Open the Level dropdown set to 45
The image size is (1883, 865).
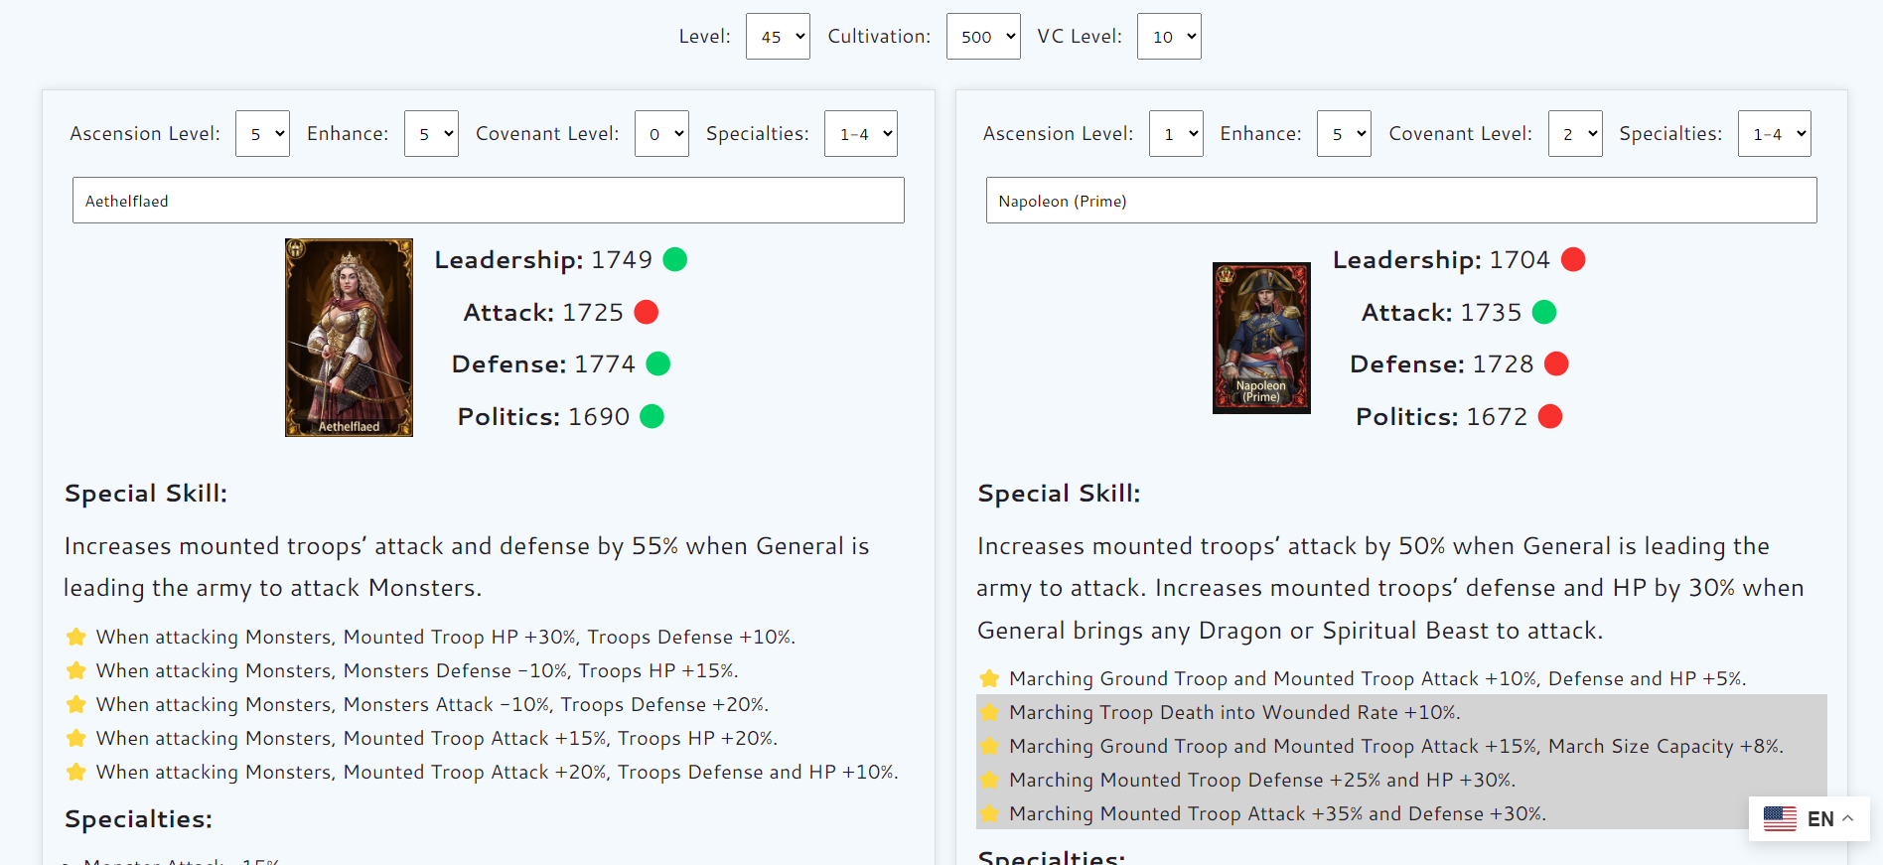click(778, 37)
